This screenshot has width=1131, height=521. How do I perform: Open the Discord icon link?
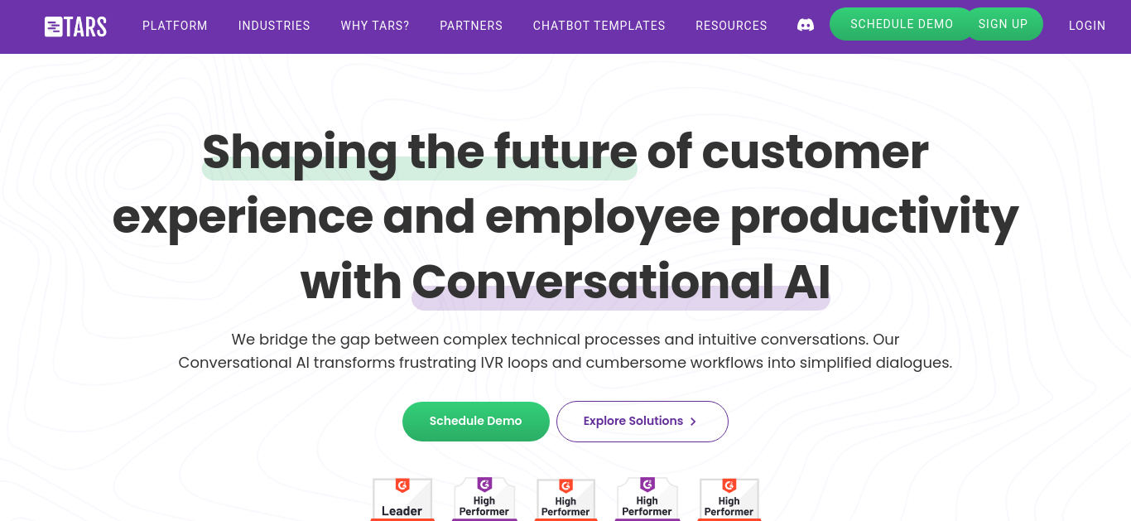coord(805,25)
